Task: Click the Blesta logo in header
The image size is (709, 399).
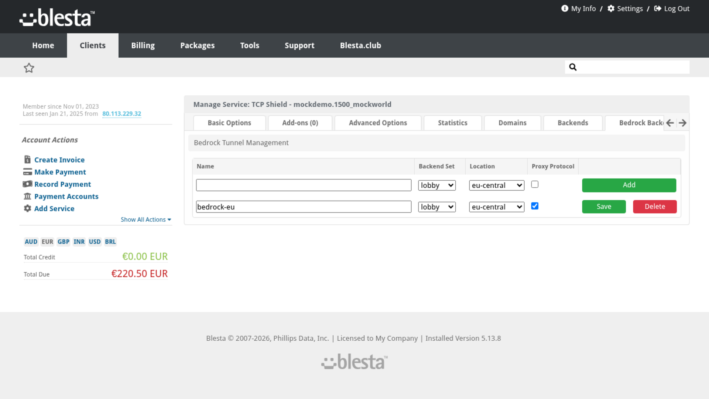Action: click(57, 18)
